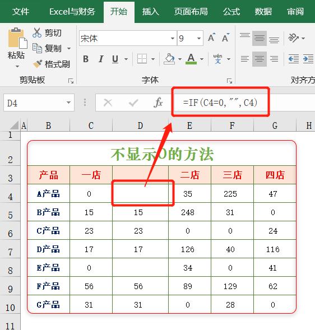Select cell containing 248

[189, 212]
